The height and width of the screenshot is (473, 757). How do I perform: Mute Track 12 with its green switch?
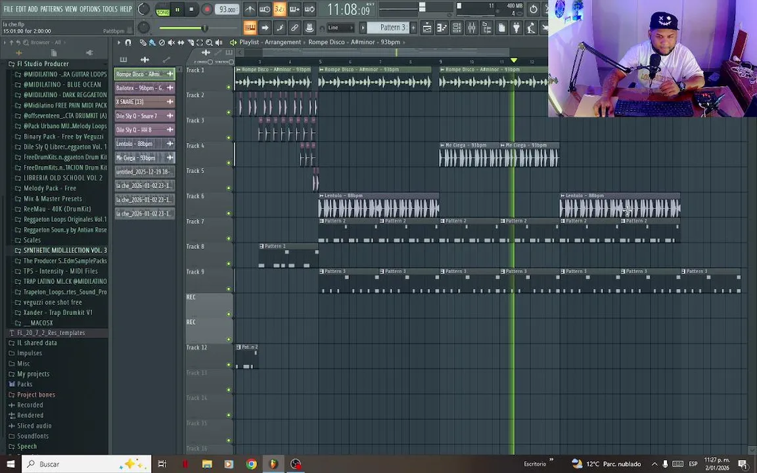[x=229, y=365]
